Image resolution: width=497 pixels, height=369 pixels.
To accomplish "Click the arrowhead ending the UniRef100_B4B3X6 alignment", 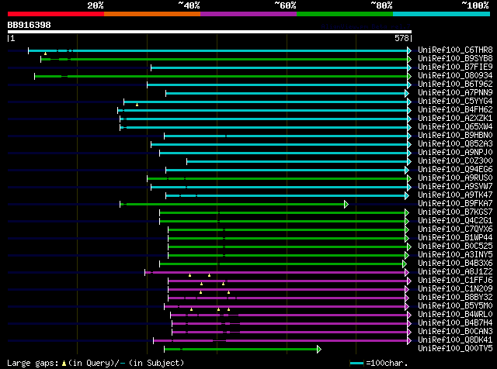I will tap(404, 264).
